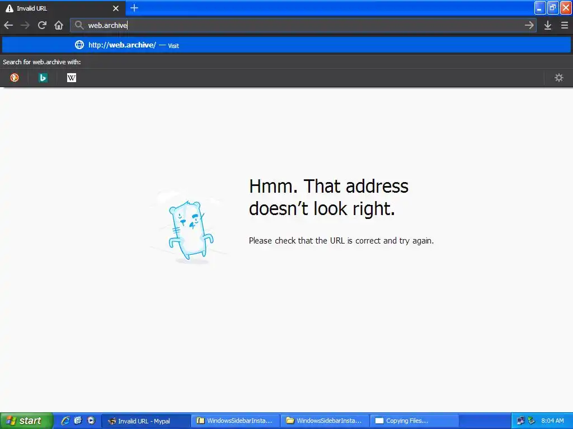
Task: Search web.archive with Bing
Action: point(43,77)
